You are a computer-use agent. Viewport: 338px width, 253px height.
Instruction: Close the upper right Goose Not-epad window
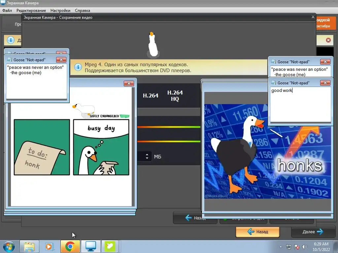tap(325, 62)
